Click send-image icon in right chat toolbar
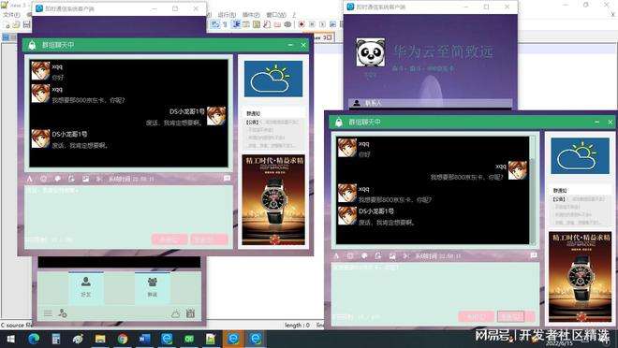This screenshot has width=618, height=348. click(x=391, y=256)
